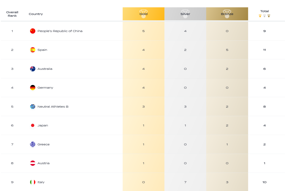Click the Australia flag icon
This screenshot has height=191, width=285.
pos(33,69)
